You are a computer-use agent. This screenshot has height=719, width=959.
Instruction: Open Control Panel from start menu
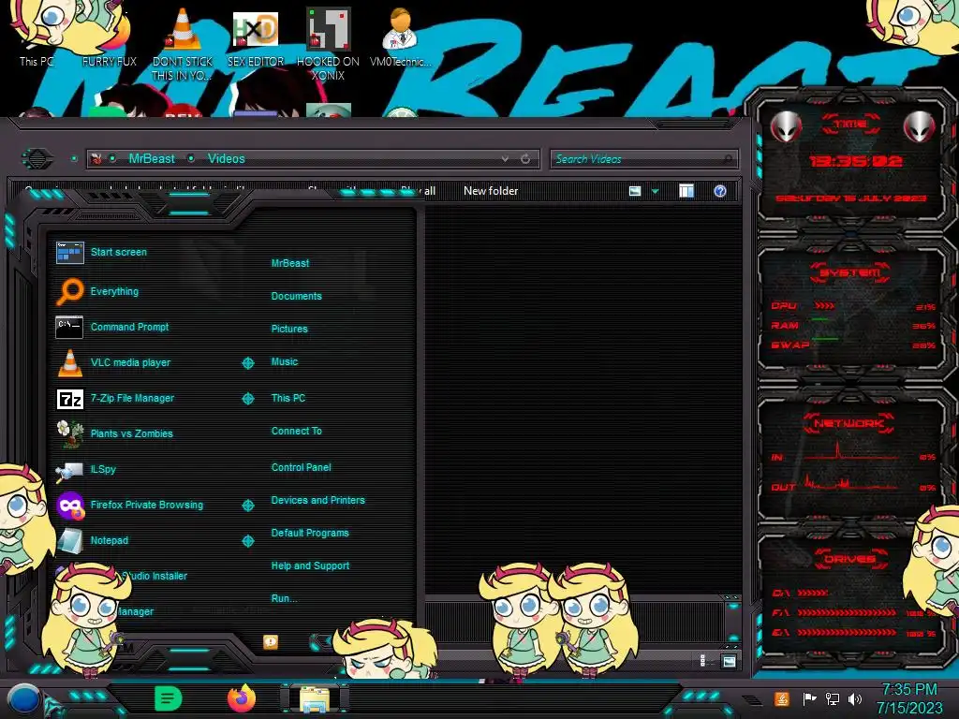(x=301, y=467)
